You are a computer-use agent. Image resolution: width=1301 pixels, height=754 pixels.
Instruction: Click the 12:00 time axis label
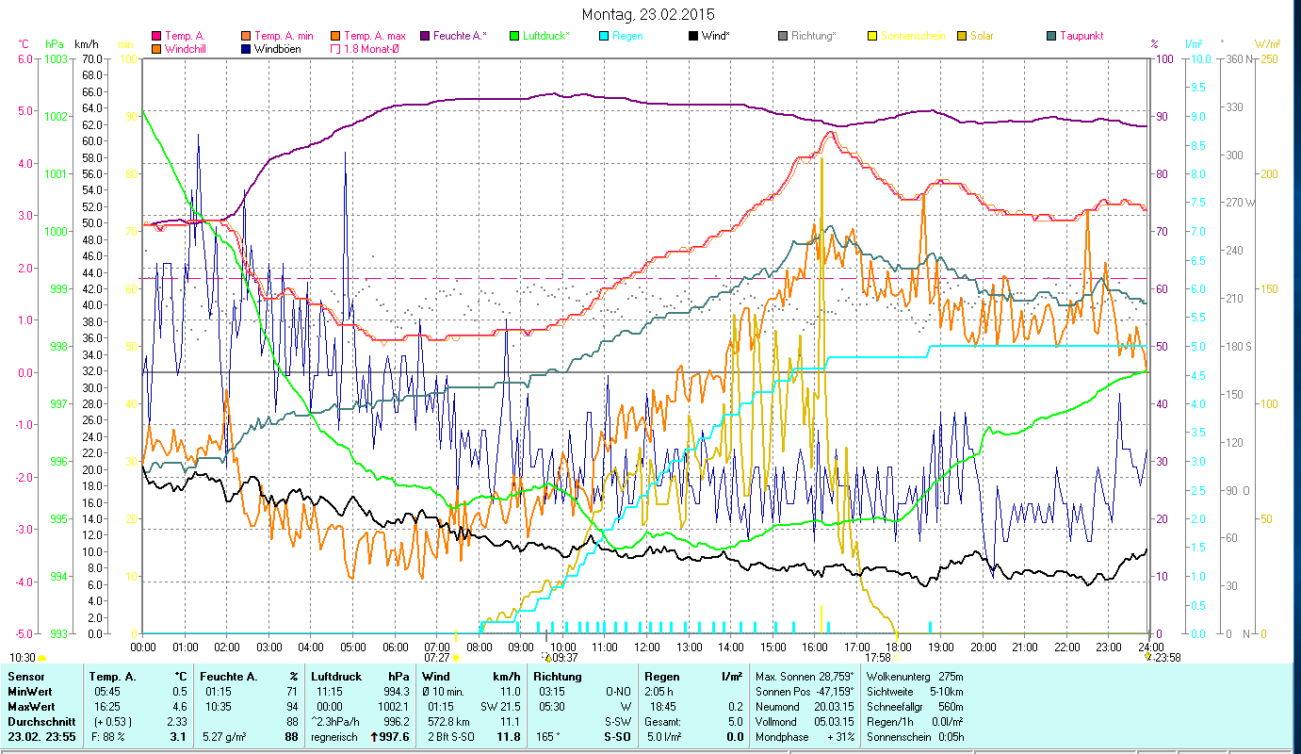click(x=647, y=647)
